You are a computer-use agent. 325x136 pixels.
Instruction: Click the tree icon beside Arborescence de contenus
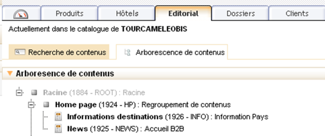pyautogui.click(x=127, y=53)
